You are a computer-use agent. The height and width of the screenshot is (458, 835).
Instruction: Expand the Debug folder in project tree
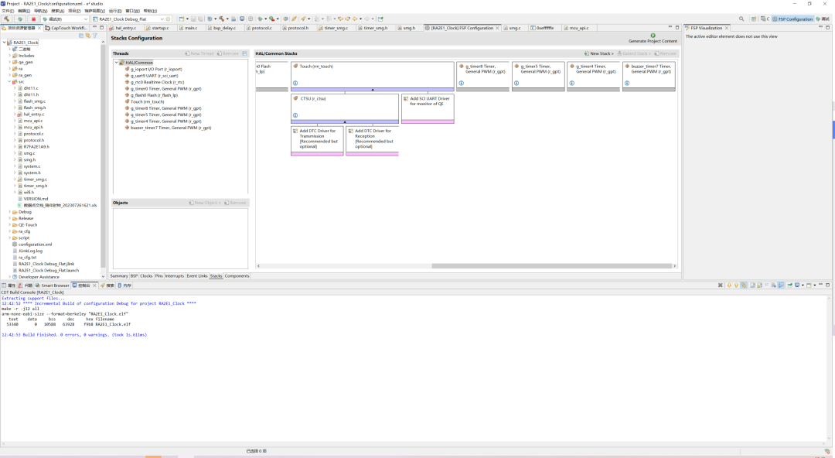(x=10, y=212)
